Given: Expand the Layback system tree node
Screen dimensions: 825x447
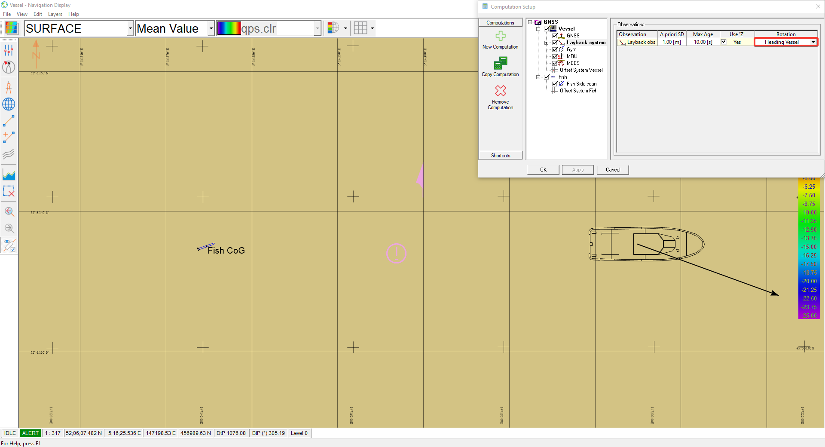Looking at the screenshot, I should [546, 43].
